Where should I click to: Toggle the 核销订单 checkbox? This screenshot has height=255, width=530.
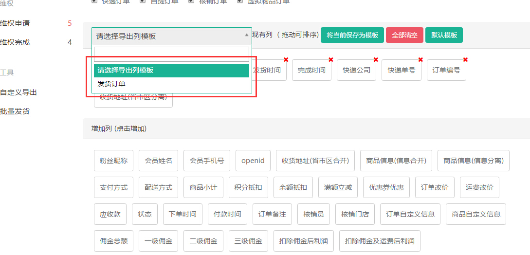click(x=191, y=1)
